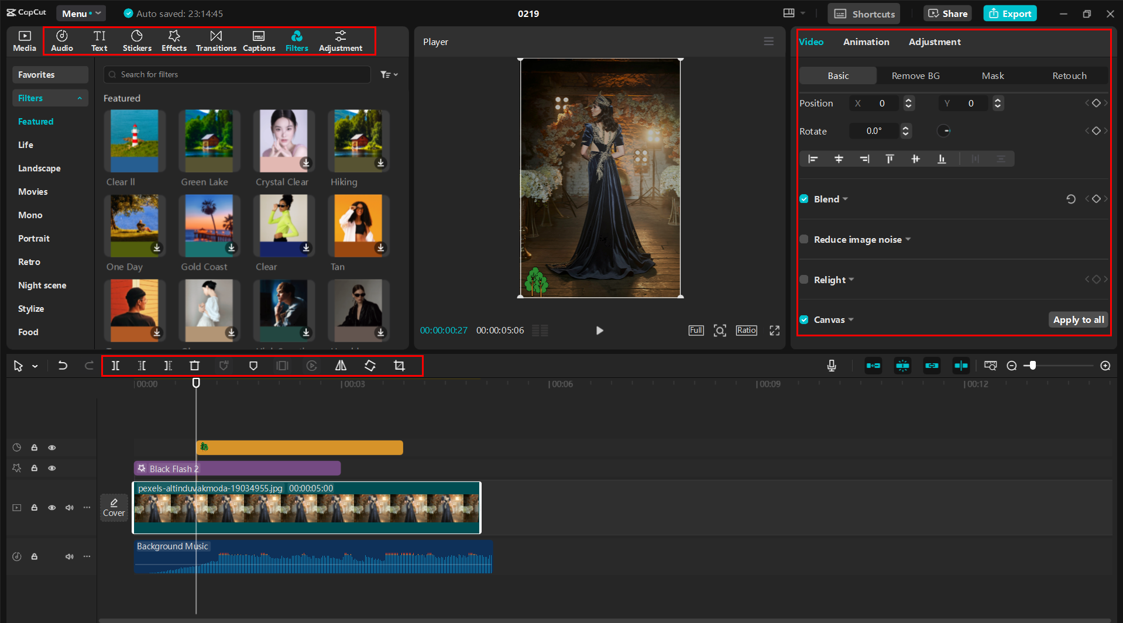Click the timeline zoom slider handle

coord(1033,366)
